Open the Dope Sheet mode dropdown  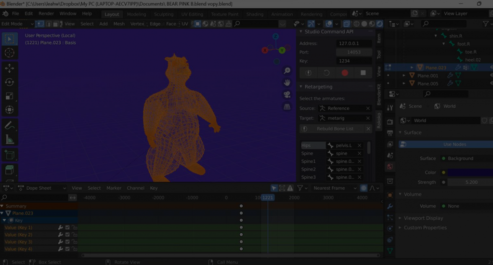(x=42, y=188)
